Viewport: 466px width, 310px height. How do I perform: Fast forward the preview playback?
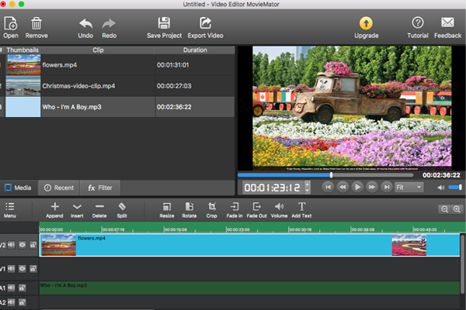[372, 188]
